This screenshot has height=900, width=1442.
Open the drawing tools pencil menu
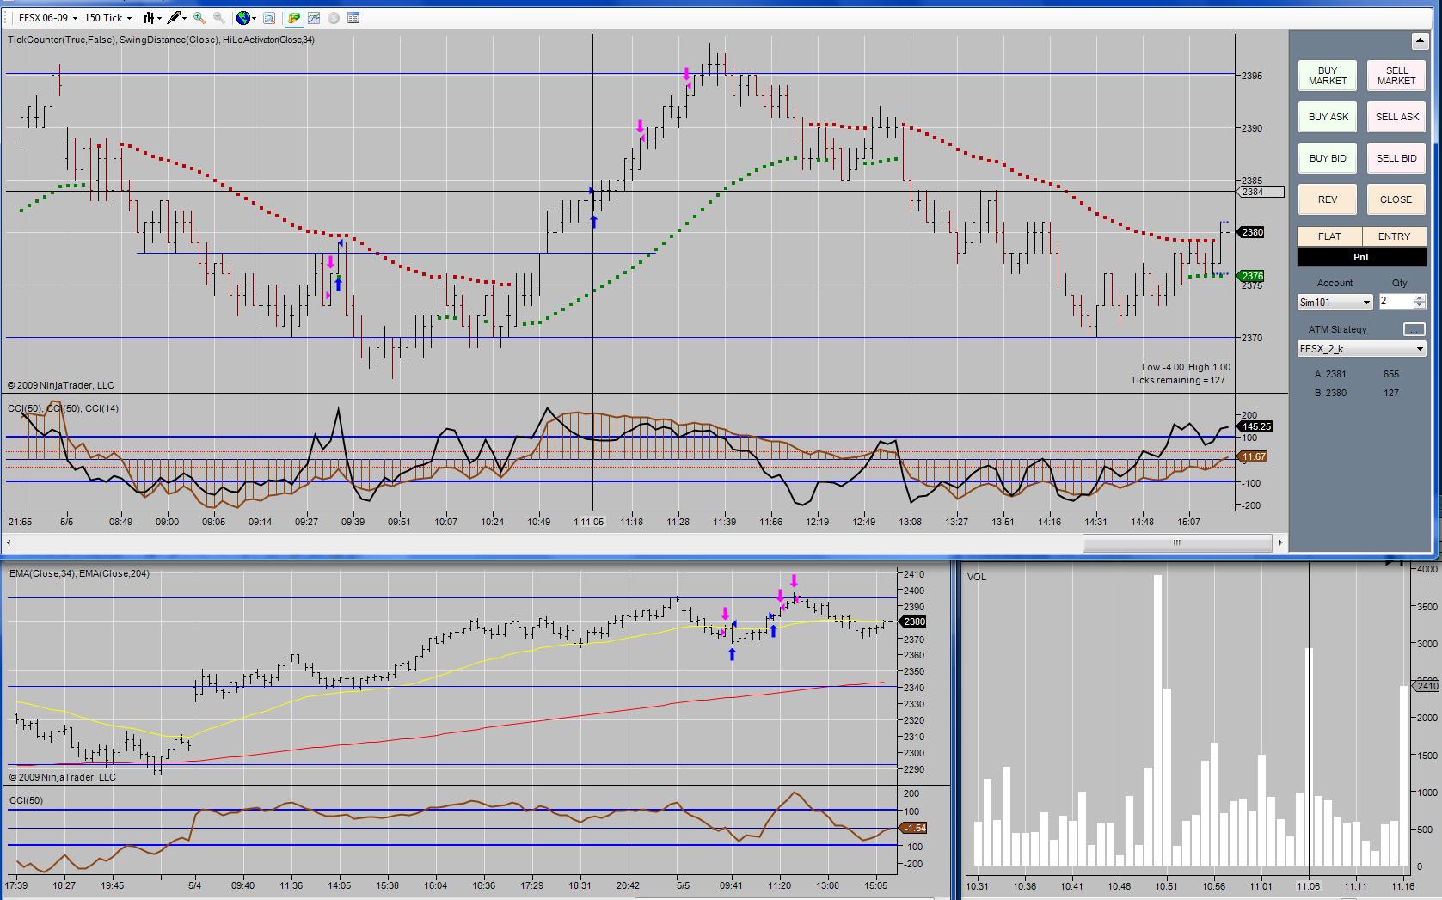[176, 17]
